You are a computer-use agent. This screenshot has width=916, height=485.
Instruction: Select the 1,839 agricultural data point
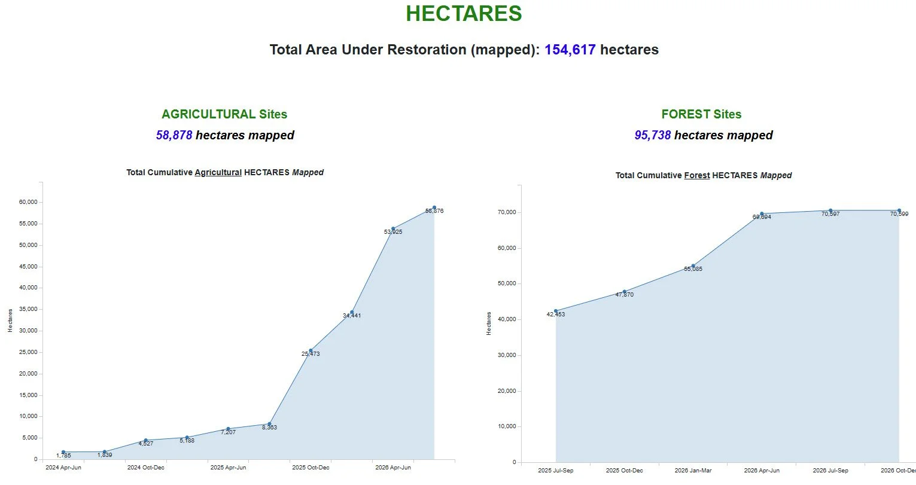click(x=105, y=452)
